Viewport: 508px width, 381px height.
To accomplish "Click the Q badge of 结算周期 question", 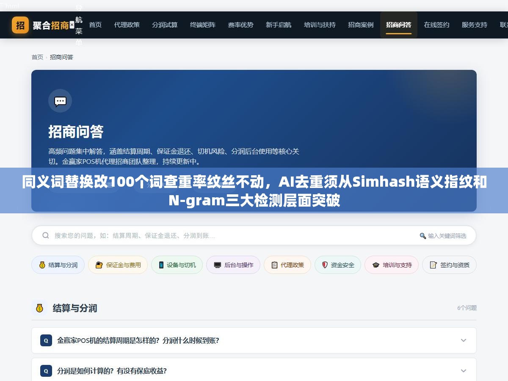I will point(46,340).
